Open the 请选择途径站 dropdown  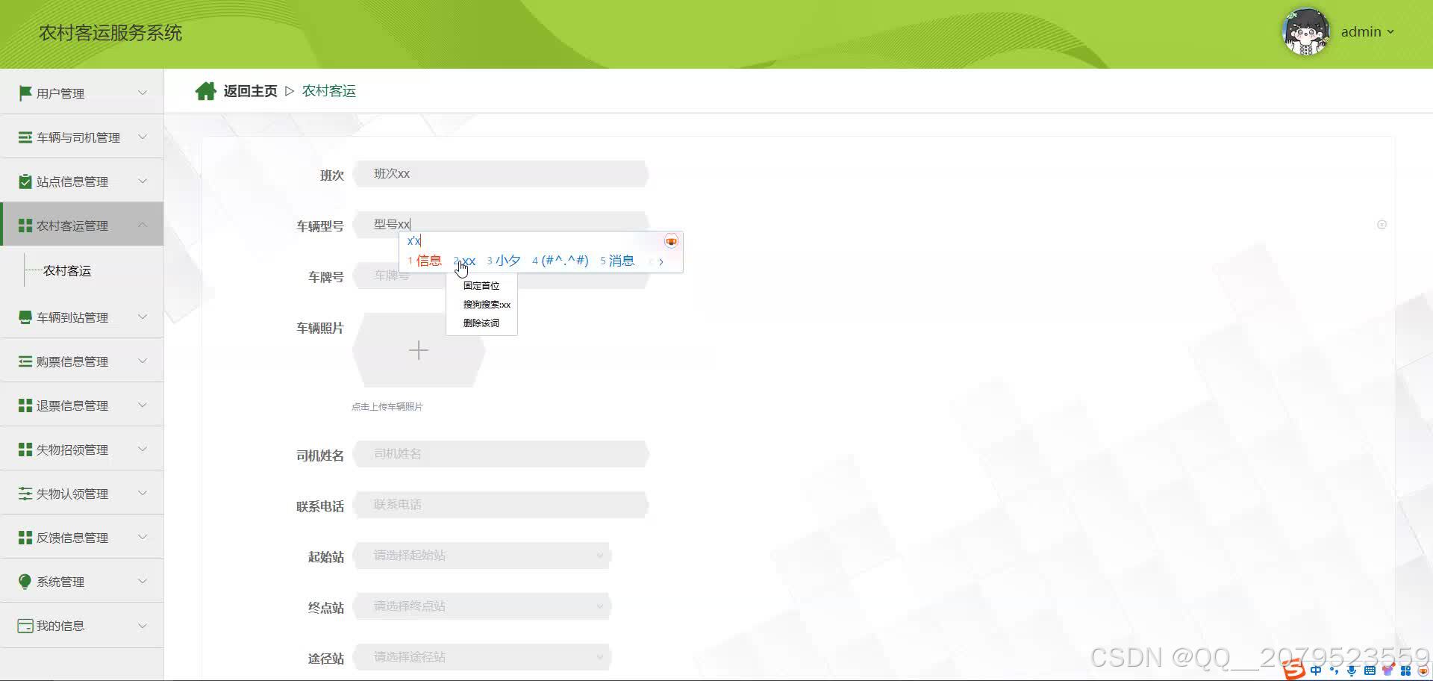tap(482, 657)
